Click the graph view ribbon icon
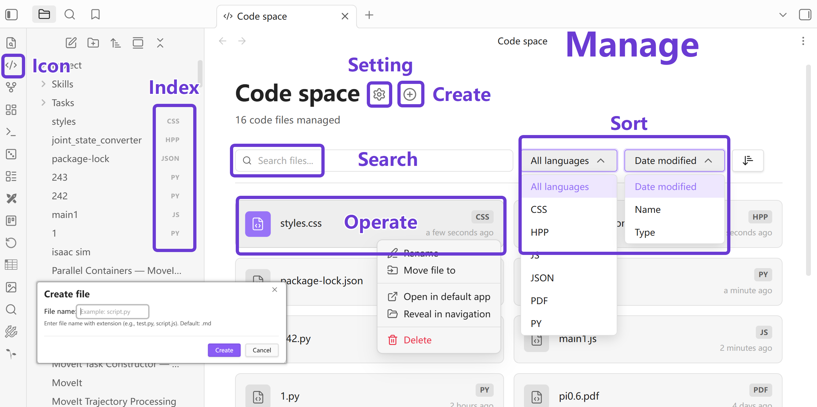817x407 pixels. [12, 87]
